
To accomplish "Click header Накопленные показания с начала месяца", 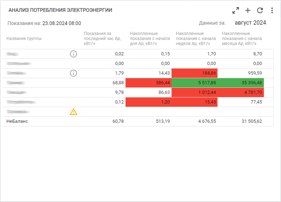I will (242, 39).
